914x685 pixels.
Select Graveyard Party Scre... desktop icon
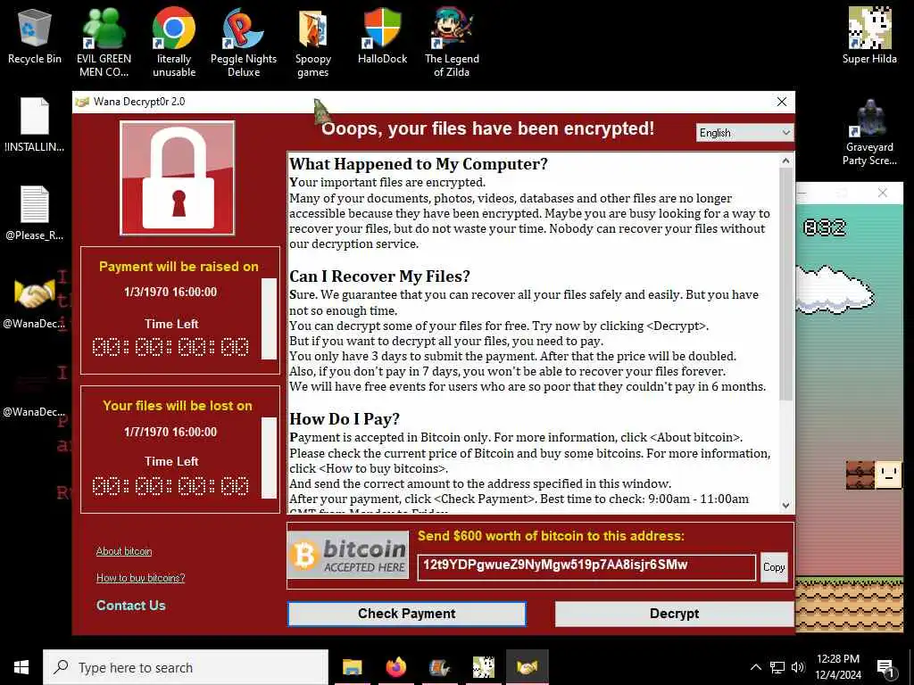(869, 133)
